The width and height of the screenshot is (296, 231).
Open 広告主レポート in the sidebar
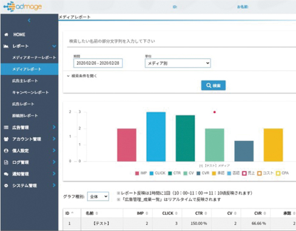[x=25, y=81]
